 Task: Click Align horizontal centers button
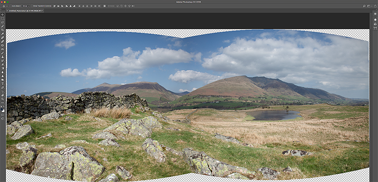pyautogui.click(x=70, y=6)
